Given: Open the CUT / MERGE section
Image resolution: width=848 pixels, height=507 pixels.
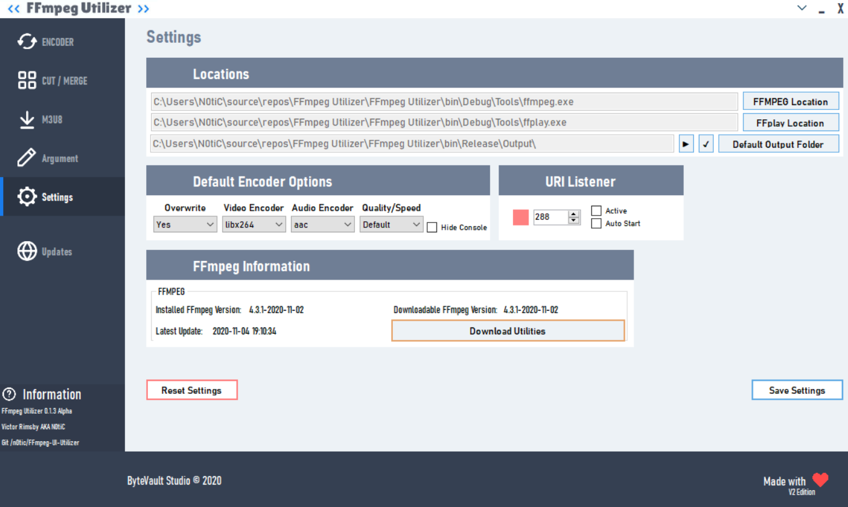Looking at the screenshot, I should click(62, 80).
